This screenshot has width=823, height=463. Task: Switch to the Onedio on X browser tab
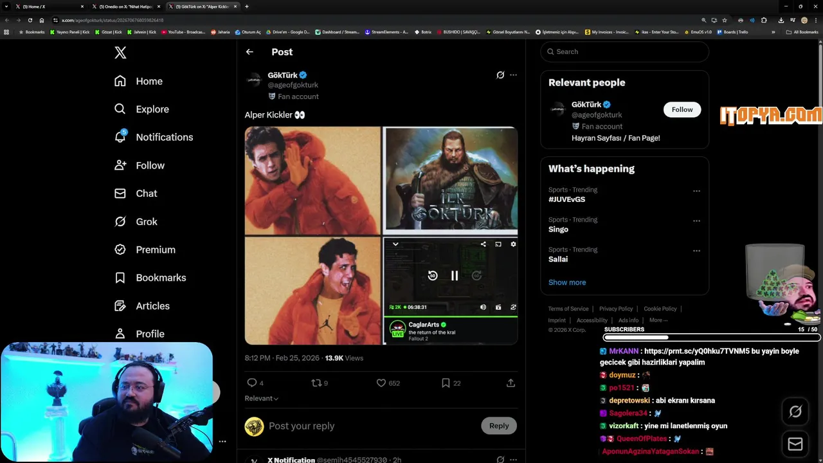(x=125, y=6)
